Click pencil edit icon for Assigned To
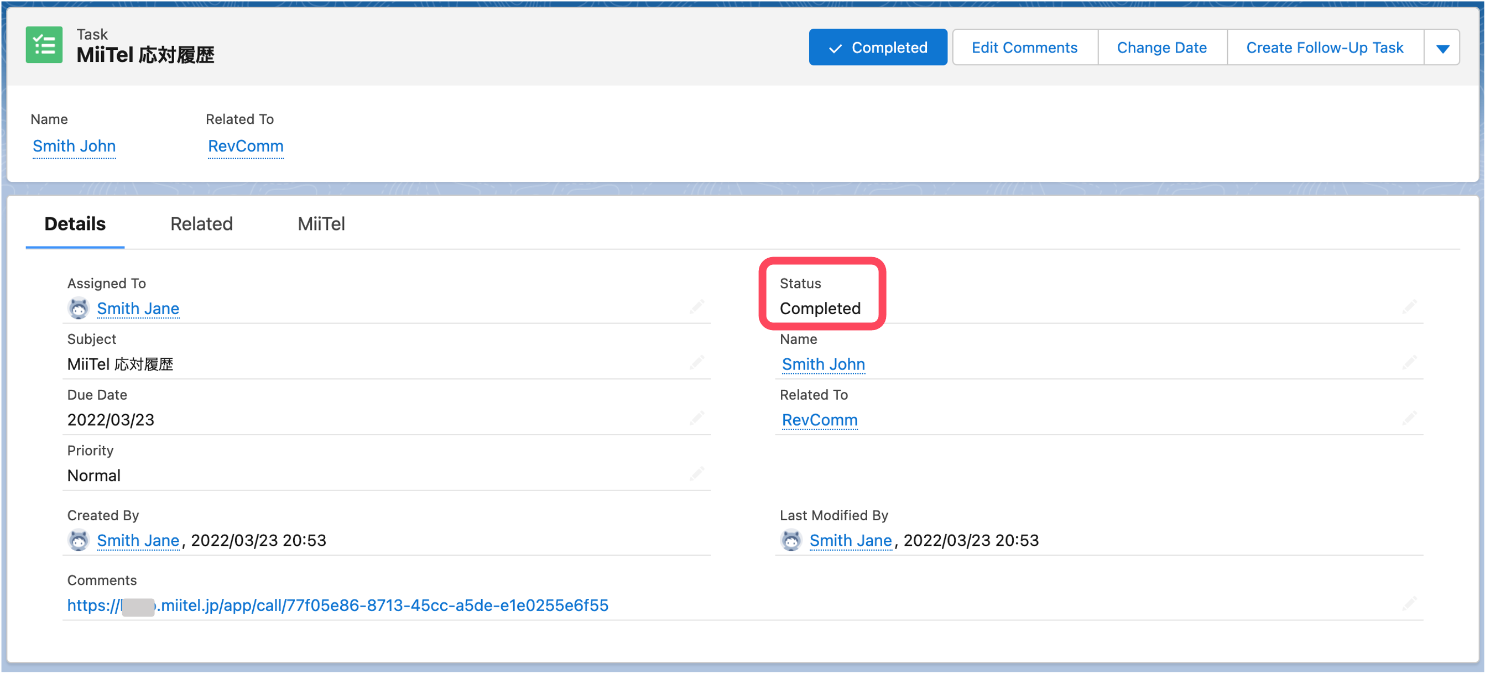The height and width of the screenshot is (674, 1485). click(x=697, y=306)
